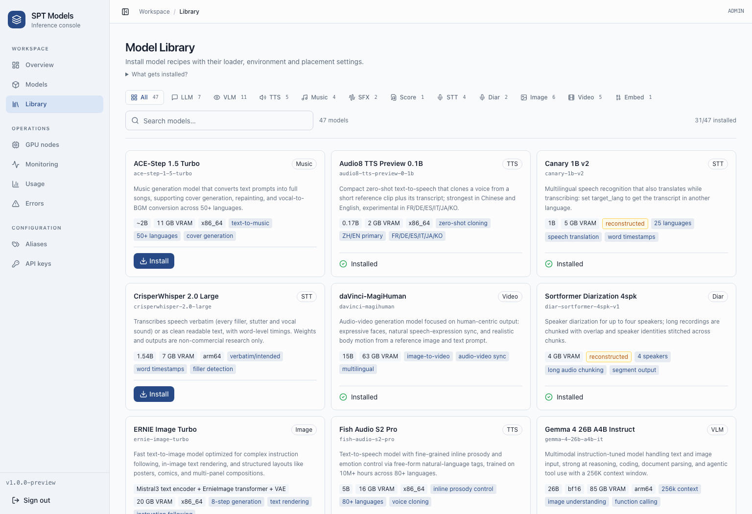Click the 'zero-shot cloning' tag

click(x=463, y=223)
